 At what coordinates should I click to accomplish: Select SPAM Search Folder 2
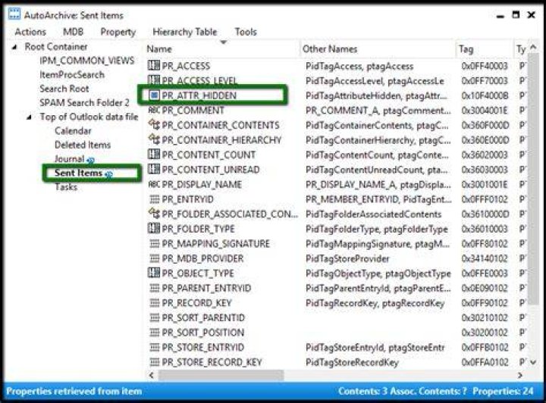click(x=84, y=103)
